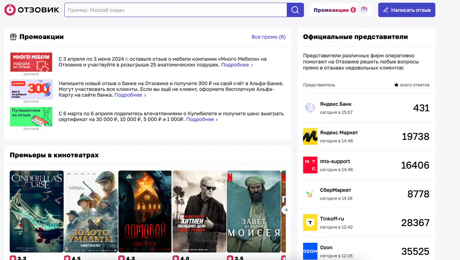The image size is (460, 260).
Task: Click the answer count 431
Action: (x=421, y=108)
